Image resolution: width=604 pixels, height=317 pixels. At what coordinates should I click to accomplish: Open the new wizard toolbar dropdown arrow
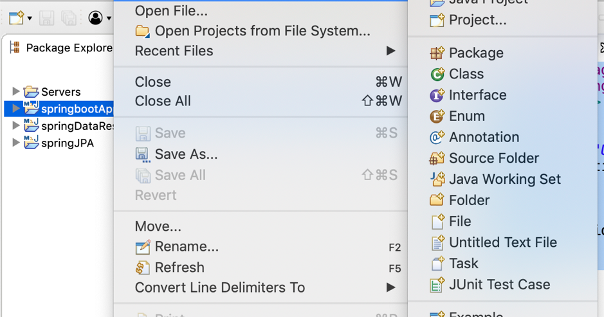coord(30,18)
